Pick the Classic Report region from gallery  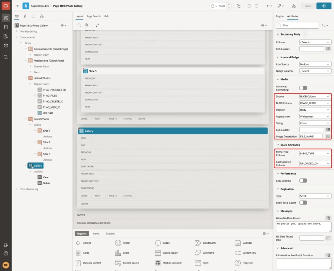[166, 253]
